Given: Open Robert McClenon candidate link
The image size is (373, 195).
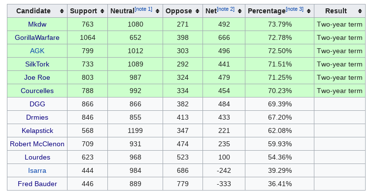Looking at the screenshot, I should pos(37,144).
